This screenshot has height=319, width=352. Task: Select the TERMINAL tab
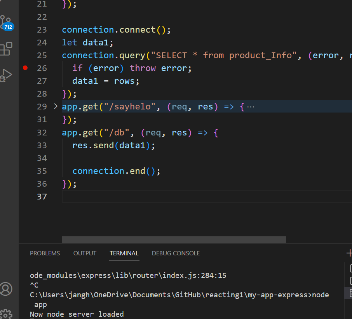(124, 253)
